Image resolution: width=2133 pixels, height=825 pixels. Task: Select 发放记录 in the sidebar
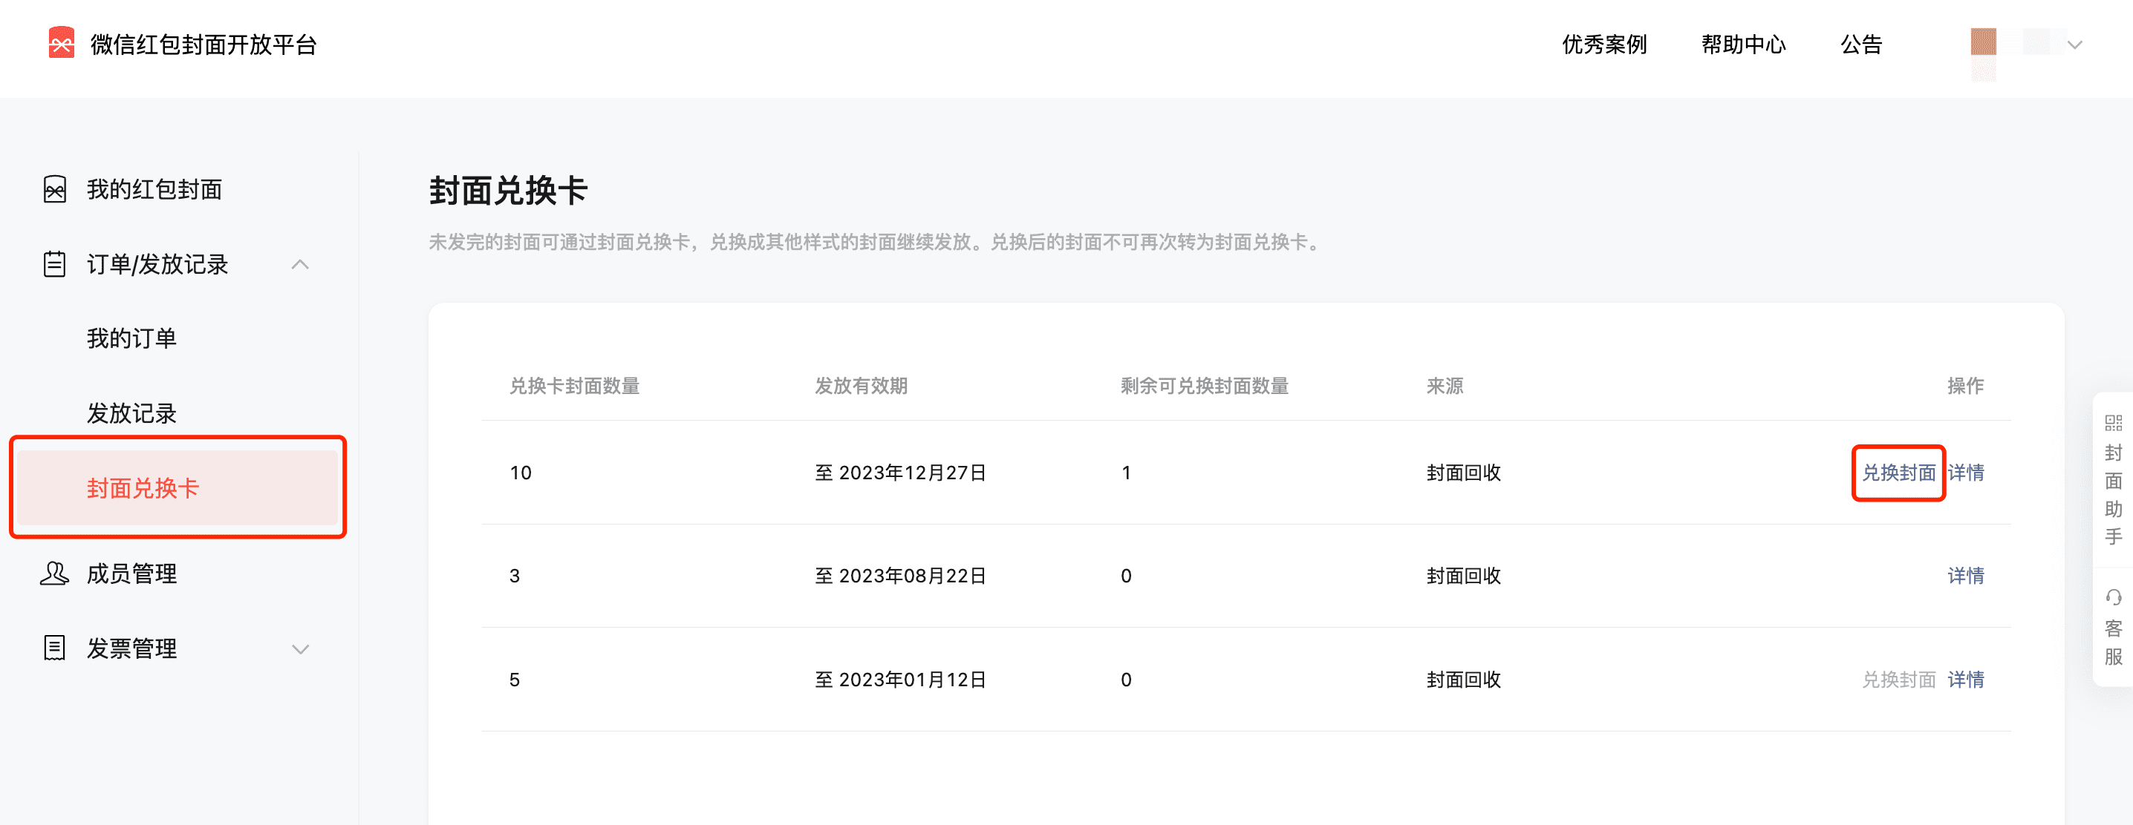[131, 413]
